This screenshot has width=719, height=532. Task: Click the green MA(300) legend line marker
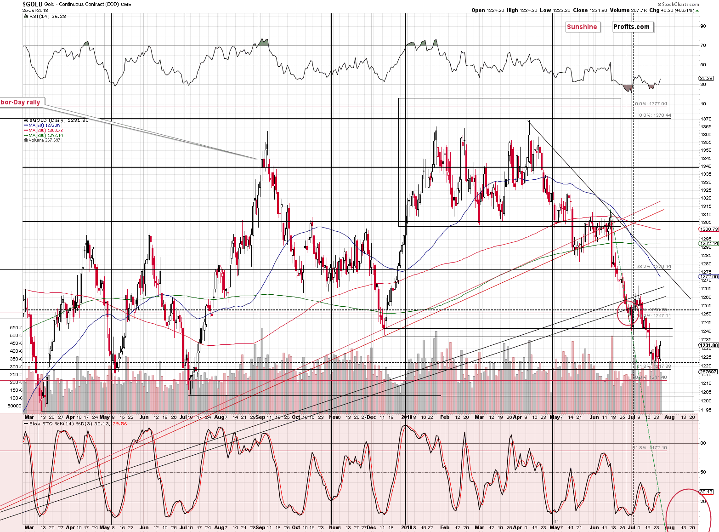coord(26,136)
